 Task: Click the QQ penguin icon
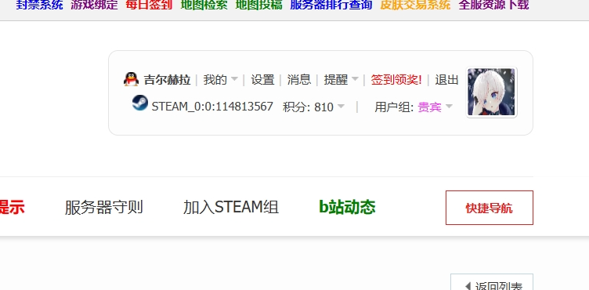click(131, 79)
